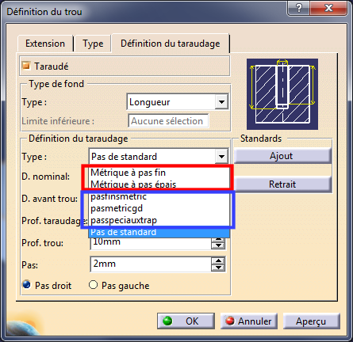This screenshot has height=342, width=353.
Task: Click in the Pas 2mm input field
Action: coord(151,264)
